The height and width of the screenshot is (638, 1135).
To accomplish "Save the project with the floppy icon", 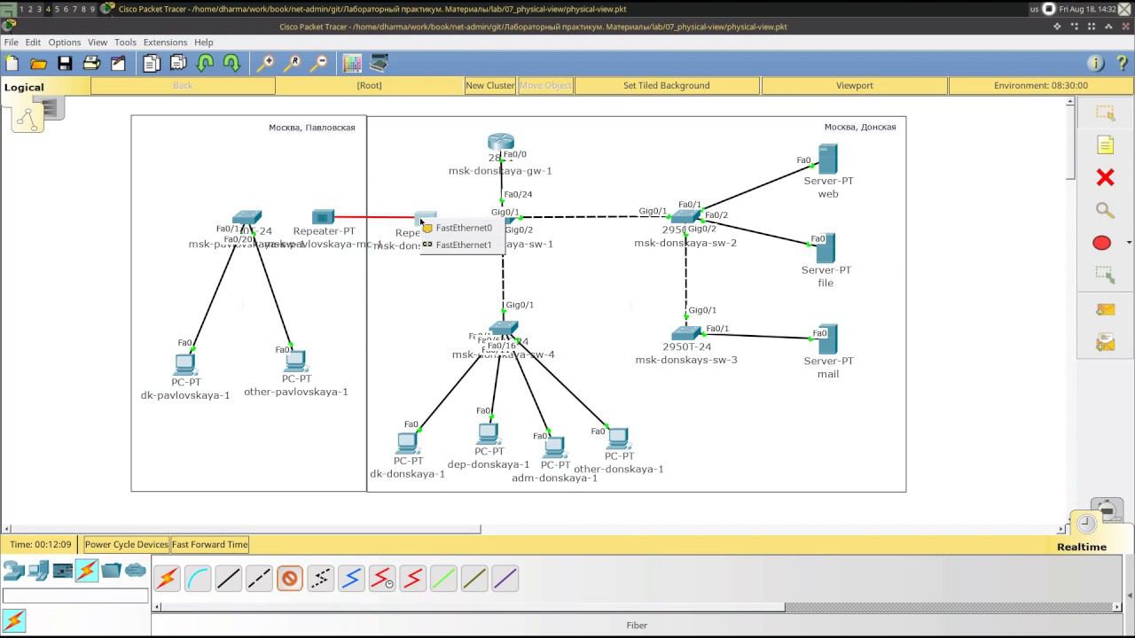I will coord(65,63).
